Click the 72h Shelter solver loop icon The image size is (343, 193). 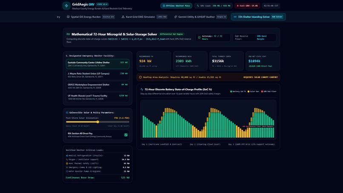coord(235,17)
